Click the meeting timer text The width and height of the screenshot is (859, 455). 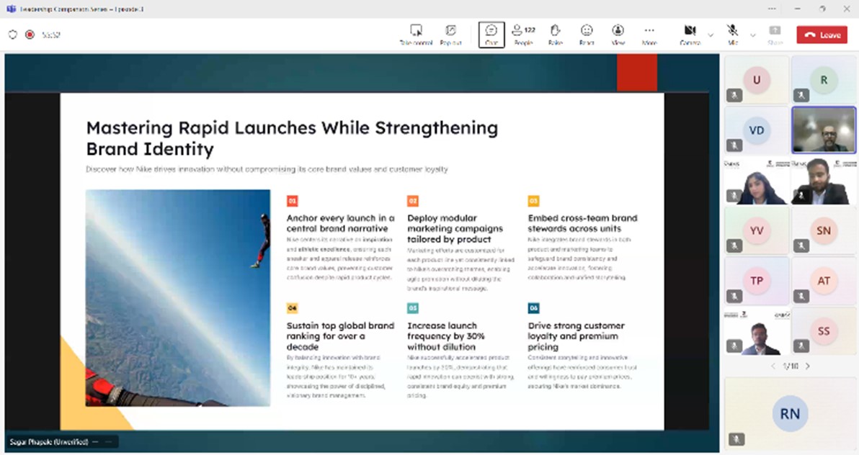[51, 35]
